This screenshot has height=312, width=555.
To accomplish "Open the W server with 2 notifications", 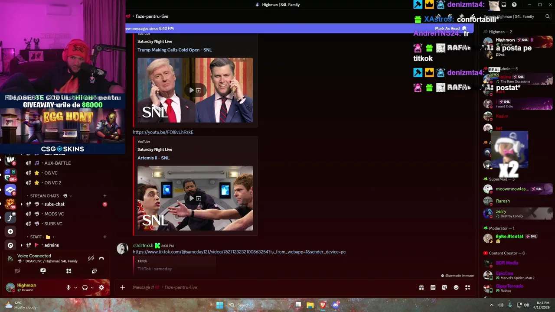I will tap(10, 160).
